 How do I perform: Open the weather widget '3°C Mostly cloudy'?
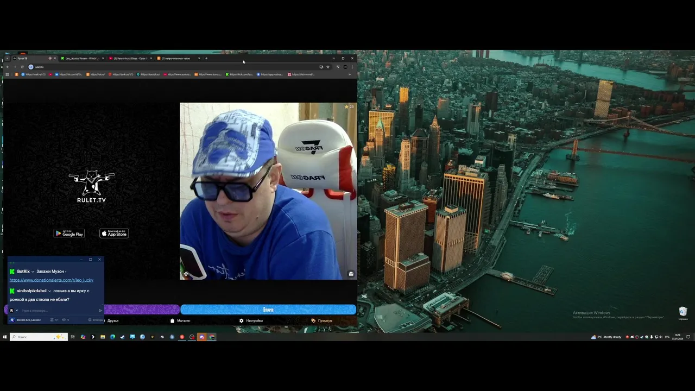tap(606, 337)
